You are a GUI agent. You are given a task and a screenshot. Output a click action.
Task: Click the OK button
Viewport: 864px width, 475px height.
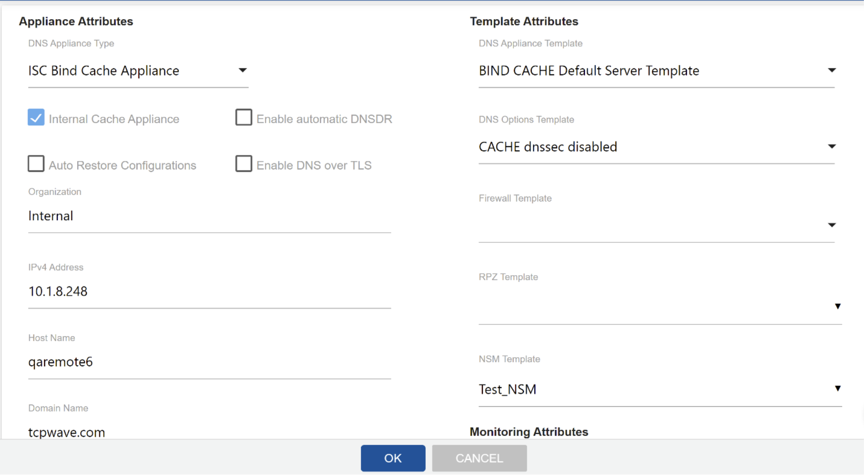(x=393, y=458)
